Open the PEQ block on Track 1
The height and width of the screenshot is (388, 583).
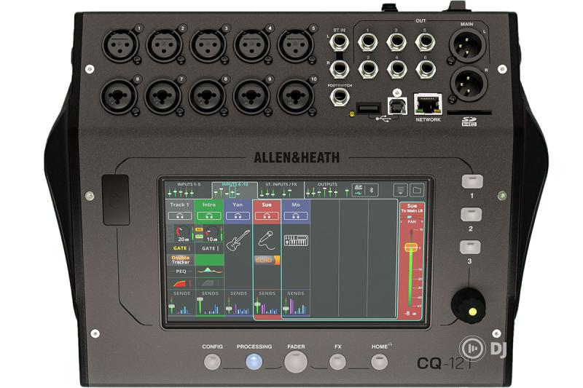pos(181,272)
